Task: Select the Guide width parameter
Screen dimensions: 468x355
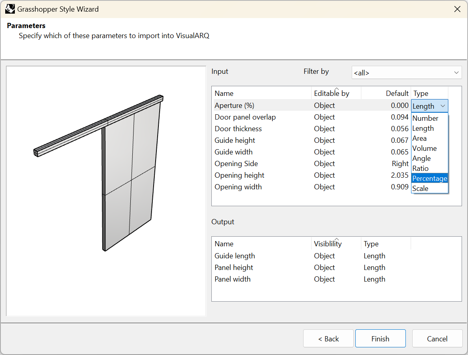Action: pyautogui.click(x=312, y=152)
